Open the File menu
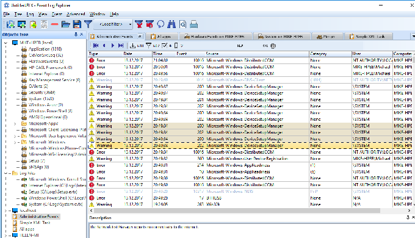 pos(7,14)
